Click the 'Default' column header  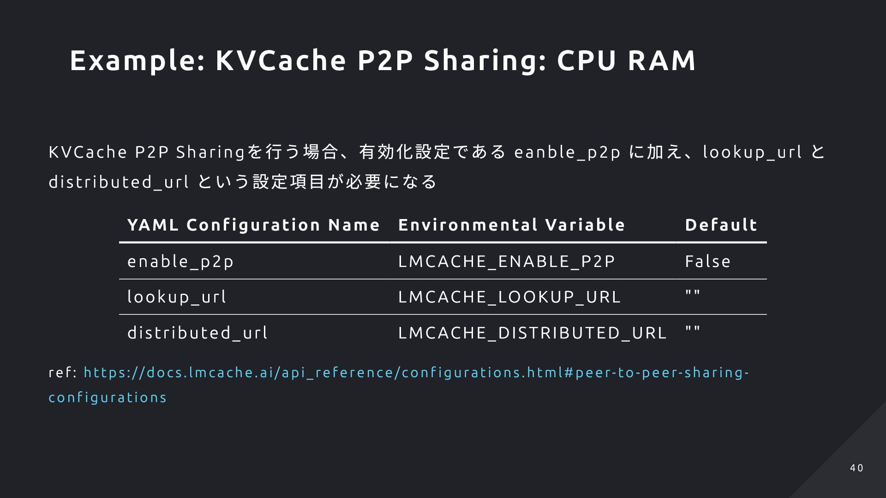[721, 225]
